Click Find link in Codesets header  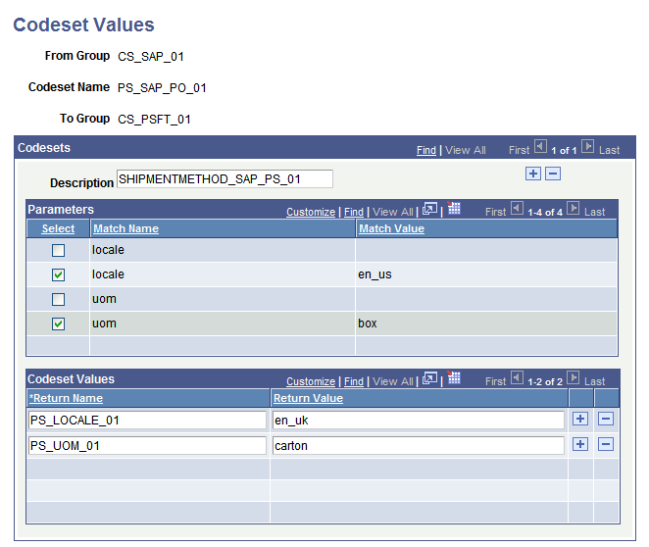click(425, 150)
